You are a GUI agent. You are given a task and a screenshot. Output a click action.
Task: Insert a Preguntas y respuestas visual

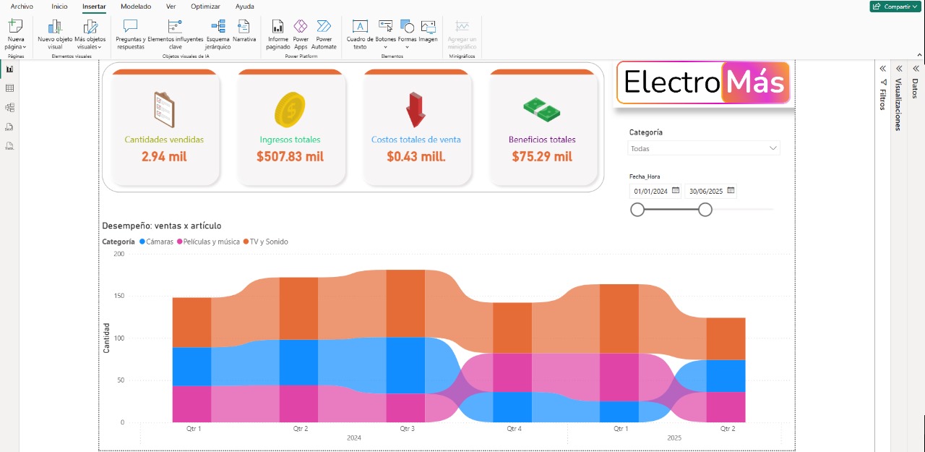(130, 34)
